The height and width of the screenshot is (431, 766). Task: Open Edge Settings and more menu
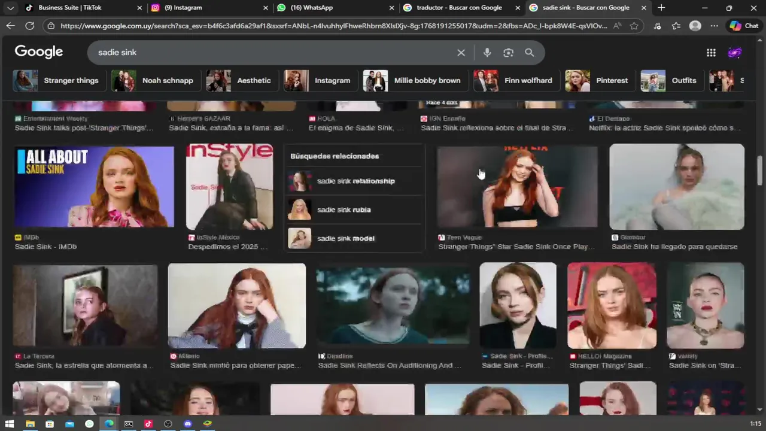pos(715,26)
